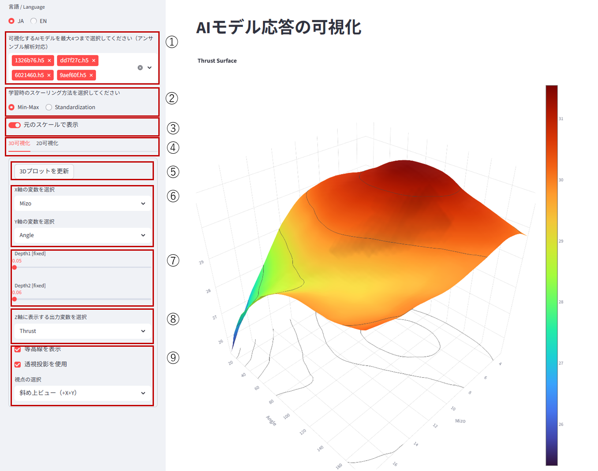Switch language to EN

pos(34,21)
